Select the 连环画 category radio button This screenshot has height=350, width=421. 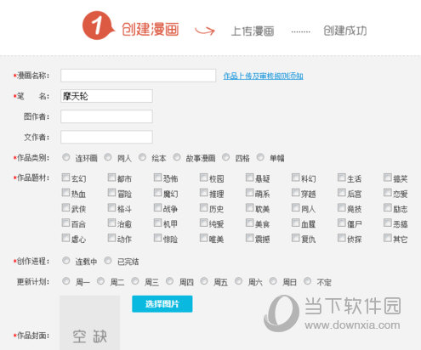pos(66,157)
